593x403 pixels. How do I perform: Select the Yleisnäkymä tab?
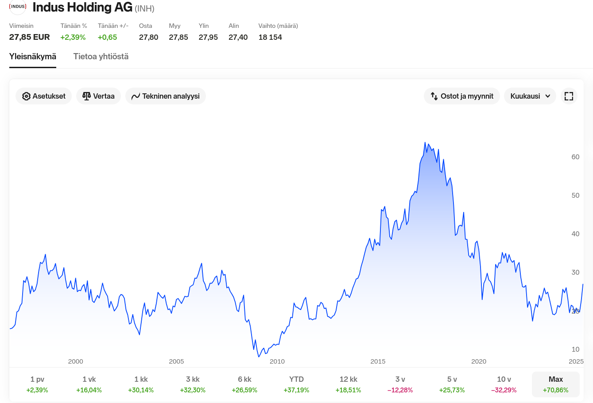[33, 57]
